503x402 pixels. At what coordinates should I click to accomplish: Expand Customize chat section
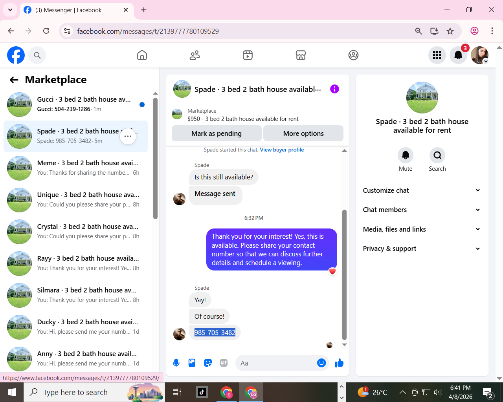[422, 190]
